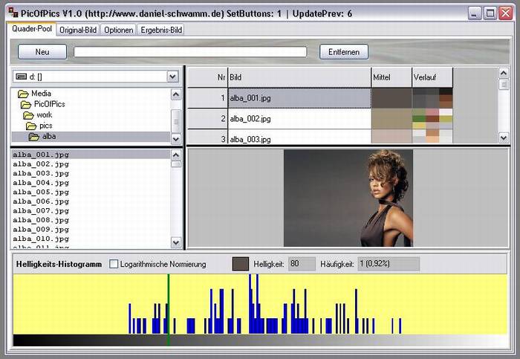This screenshot has height=359, width=520.
Task: Click the Bild column header
Action: click(299, 77)
